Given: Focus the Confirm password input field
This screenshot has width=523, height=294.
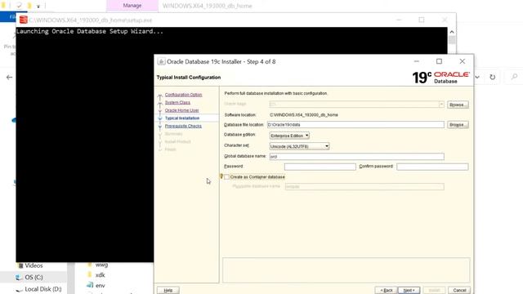Looking at the screenshot, I should point(432,167).
